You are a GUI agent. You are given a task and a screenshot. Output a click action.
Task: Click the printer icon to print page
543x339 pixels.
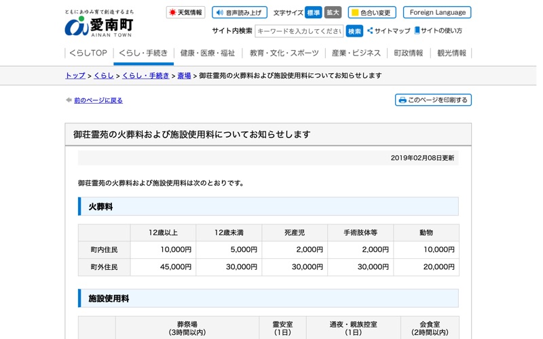(402, 100)
